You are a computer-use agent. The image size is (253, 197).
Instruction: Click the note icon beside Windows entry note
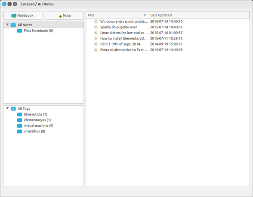coord(96,22)
